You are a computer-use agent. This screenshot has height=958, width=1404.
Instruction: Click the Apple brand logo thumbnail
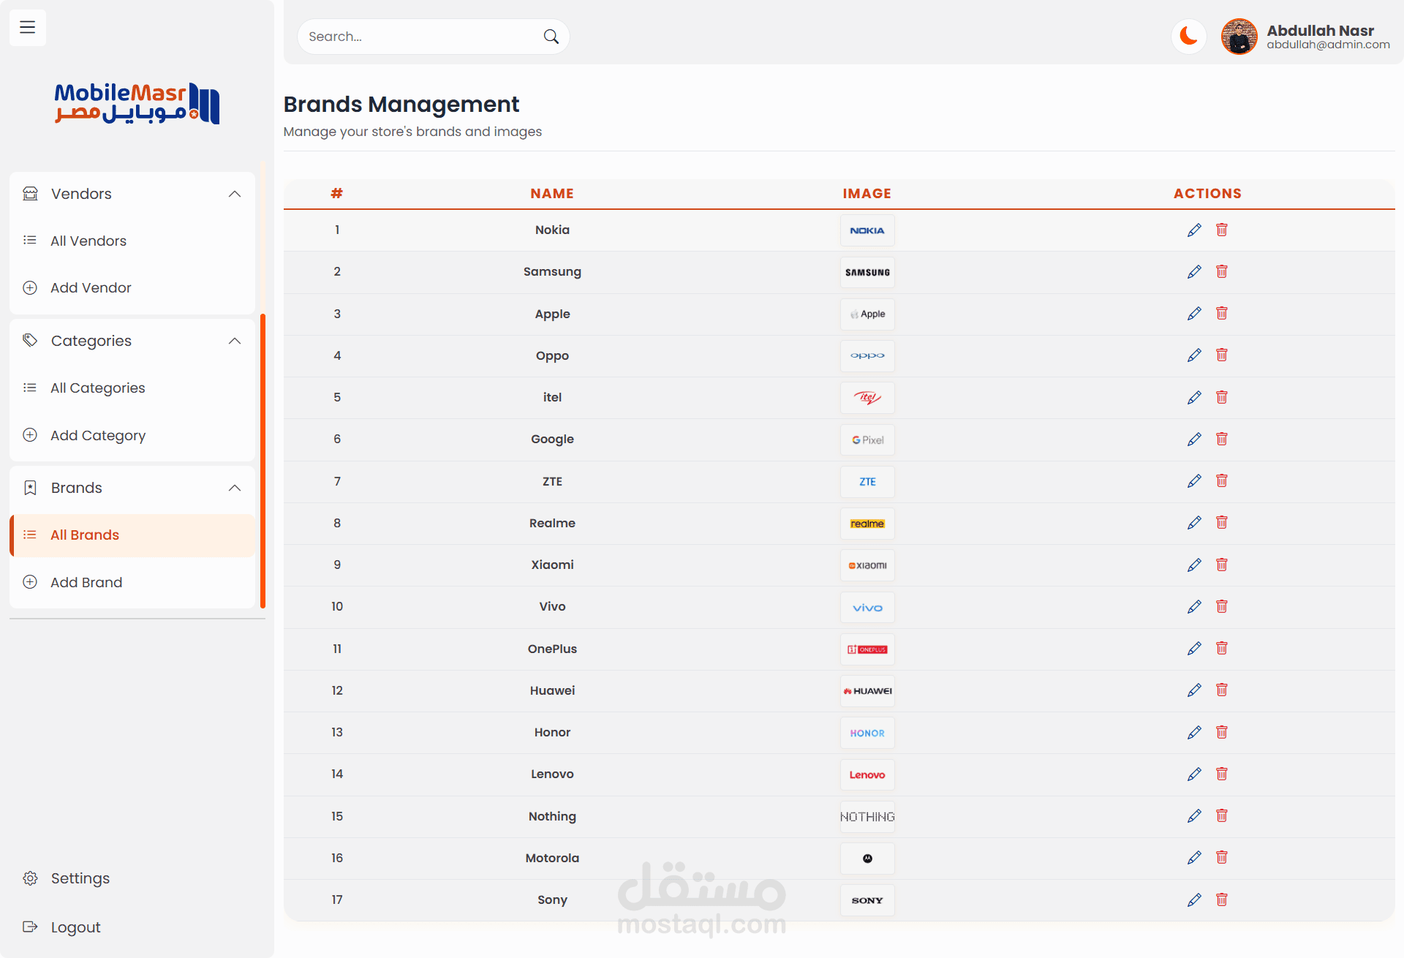[x=867, y=314]
